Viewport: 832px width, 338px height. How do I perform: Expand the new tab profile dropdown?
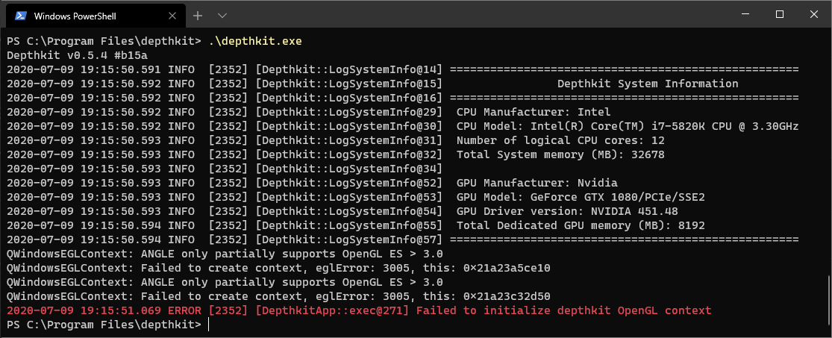coord(222,16)
